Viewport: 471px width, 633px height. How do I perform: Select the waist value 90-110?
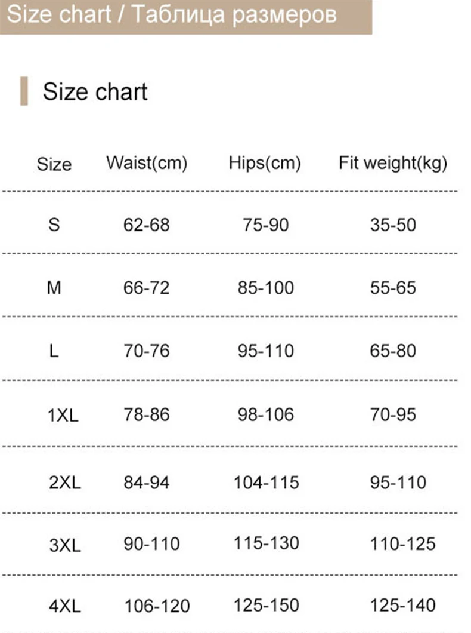(151, 544)
